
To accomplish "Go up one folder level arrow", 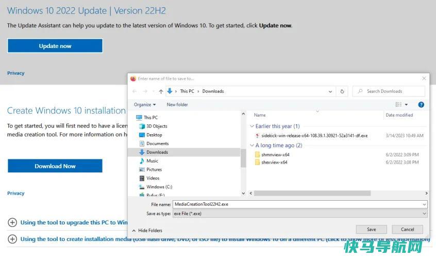I will coord(161,91).
